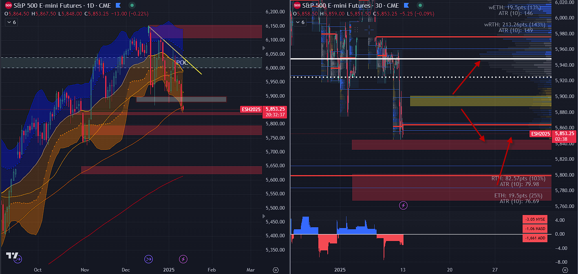This screenshot has height=274, width=578.
Task: Click the 6,020.00 price axis label
Action: point(565,2)
